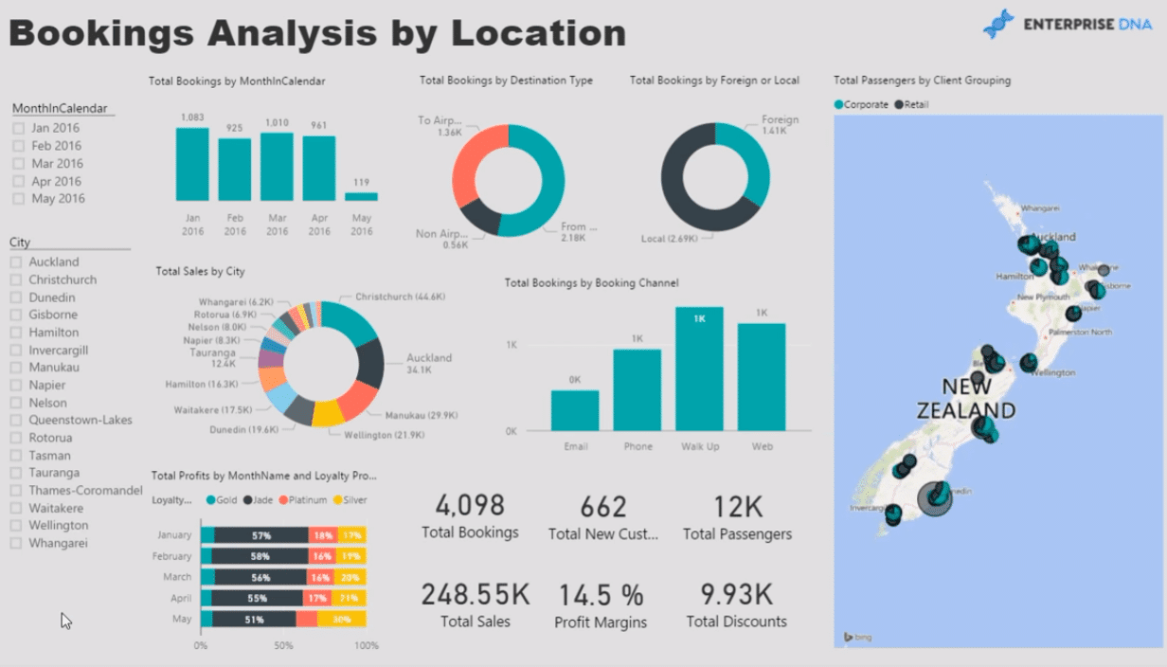Select the Apr 2016 bar with 961 bookings
This screenshot has height=667, width=1167.
tap(319, 169)
